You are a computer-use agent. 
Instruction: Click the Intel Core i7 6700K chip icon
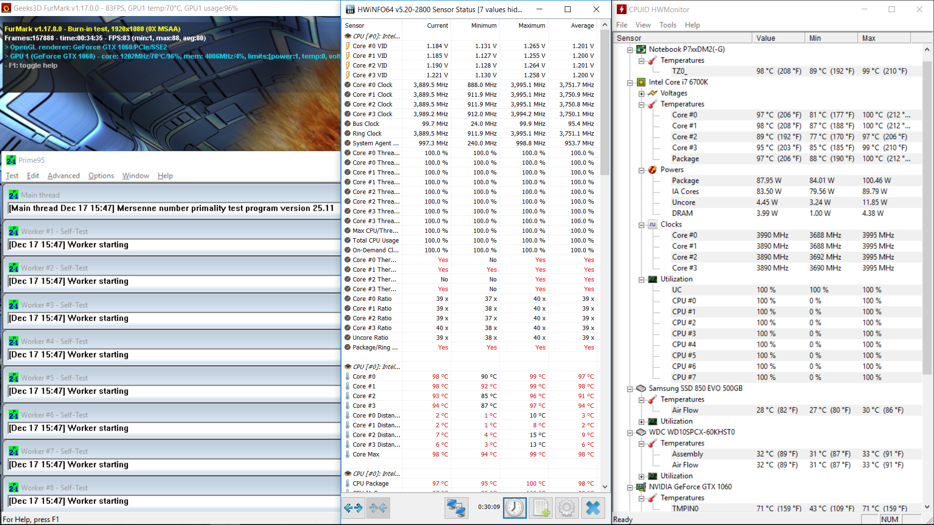641,82
